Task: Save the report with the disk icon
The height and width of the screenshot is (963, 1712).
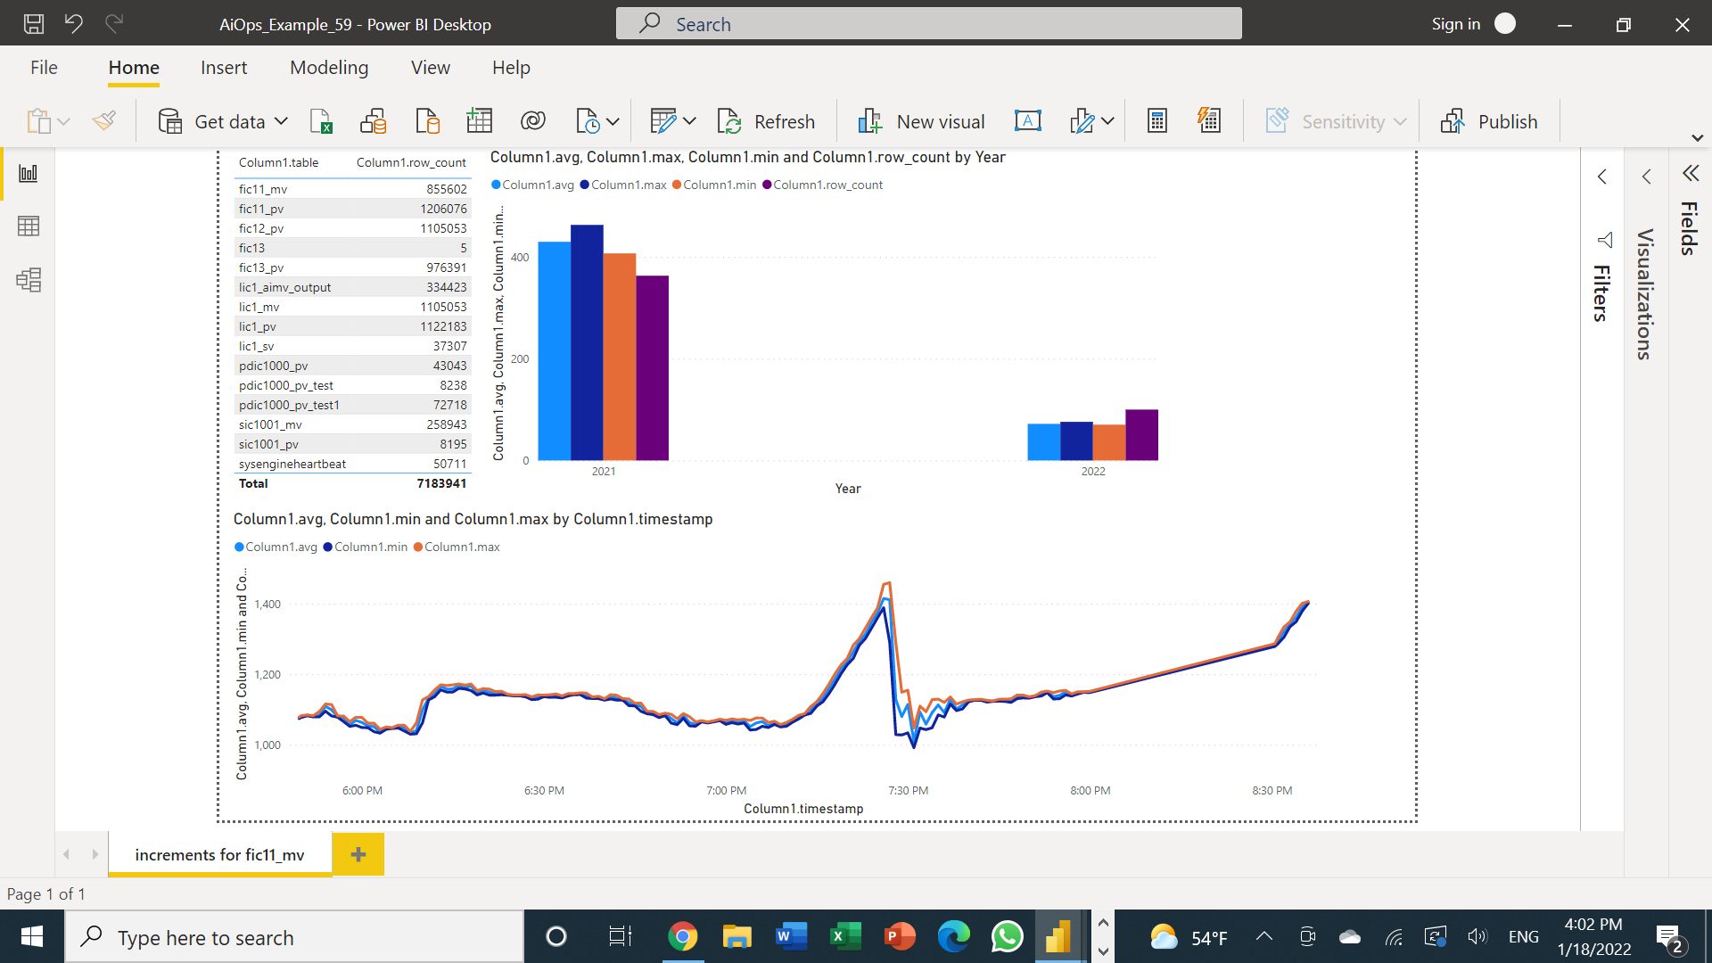Action: coord(34,24)
